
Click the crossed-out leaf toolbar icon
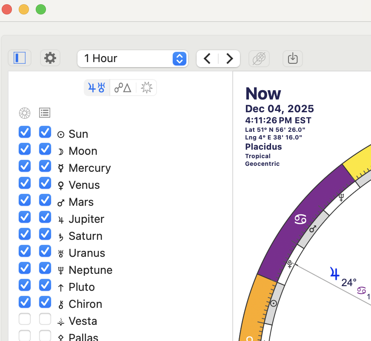(x=258, y=59)
